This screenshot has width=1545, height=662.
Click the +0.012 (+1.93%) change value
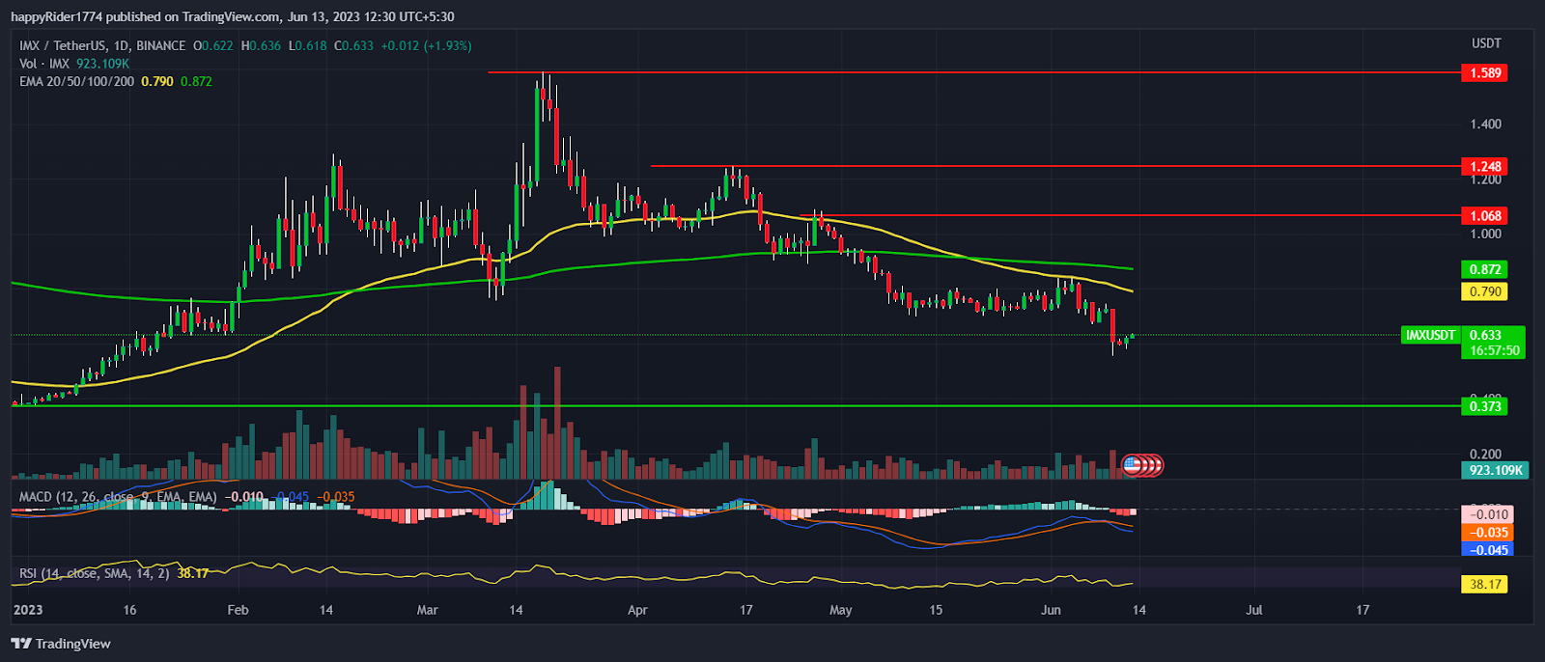pos(426,45)
